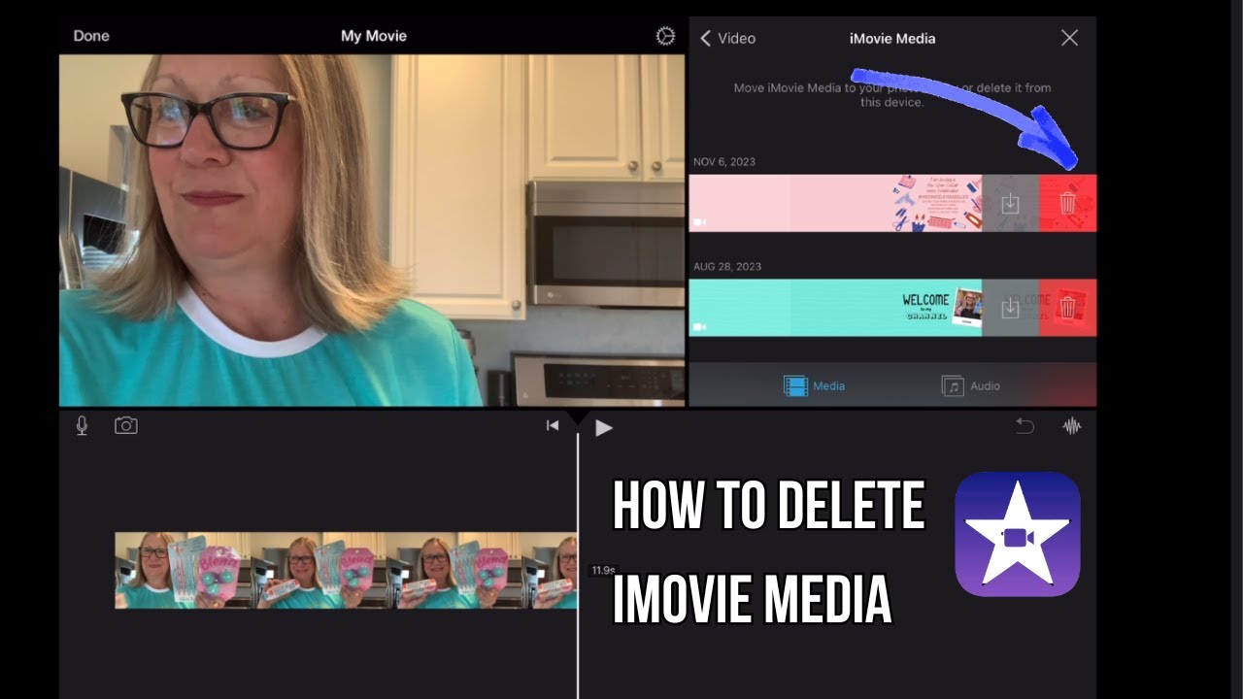Select the video clip in the timeline
This screenshot has width=1243, height=699.
pyautogui.click(x=346, y=571)
